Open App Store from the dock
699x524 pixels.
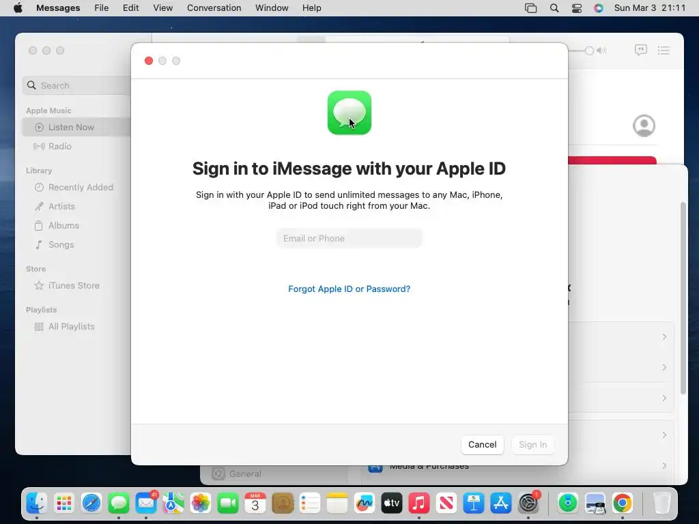coord(500,504)
